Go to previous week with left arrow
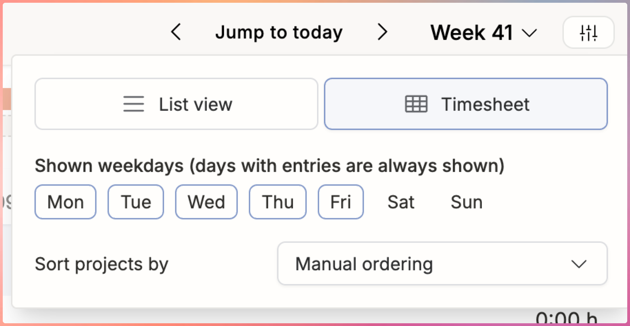630x326 pixels. [176, 32]
